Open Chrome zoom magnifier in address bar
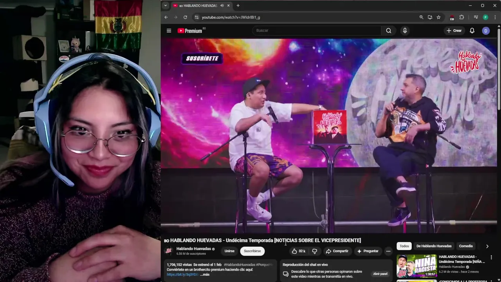The height and width of the screenshot is (282, 501). (x=421, y=17)
